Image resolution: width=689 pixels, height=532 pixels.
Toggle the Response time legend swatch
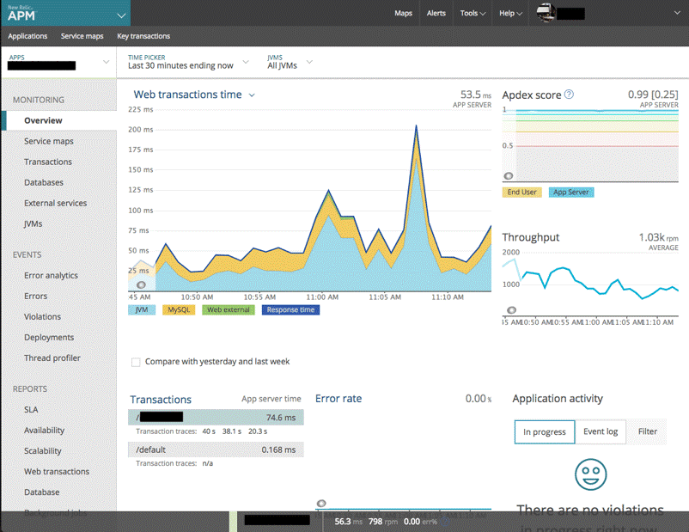[290, 309]
